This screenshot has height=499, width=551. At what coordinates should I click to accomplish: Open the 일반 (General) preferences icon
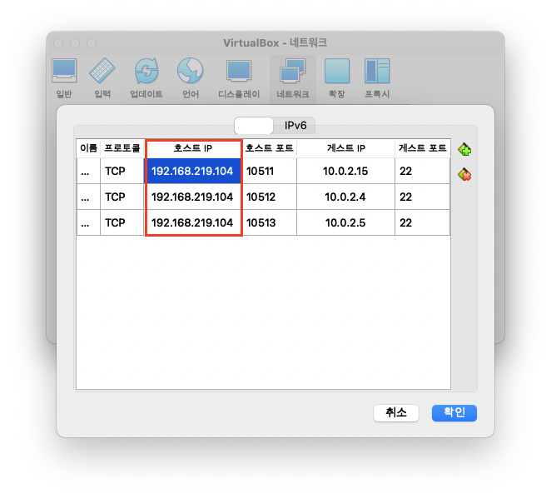point(64,78)
